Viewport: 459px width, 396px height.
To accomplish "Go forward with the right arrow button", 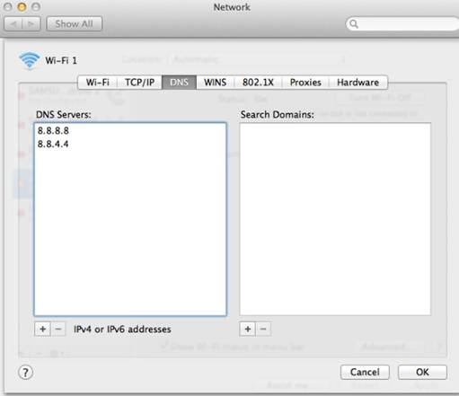I will tap(31, 24).
